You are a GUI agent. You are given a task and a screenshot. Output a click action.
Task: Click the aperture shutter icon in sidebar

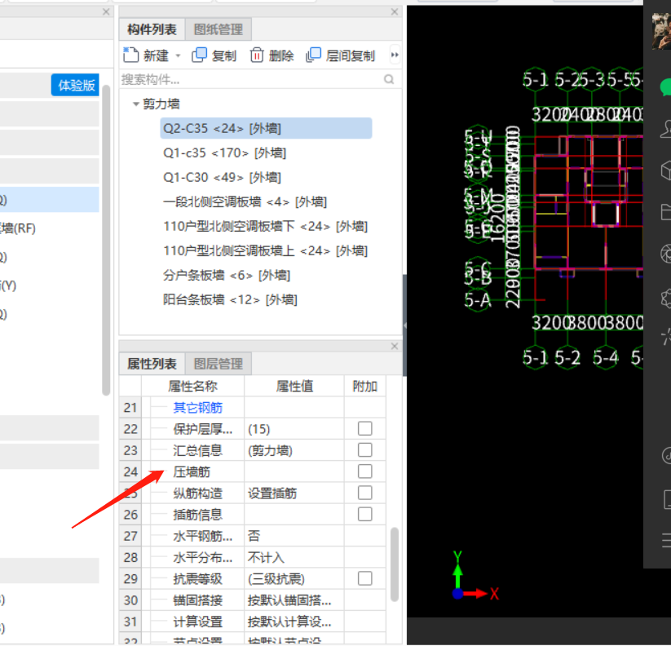[x=666, y=254]
